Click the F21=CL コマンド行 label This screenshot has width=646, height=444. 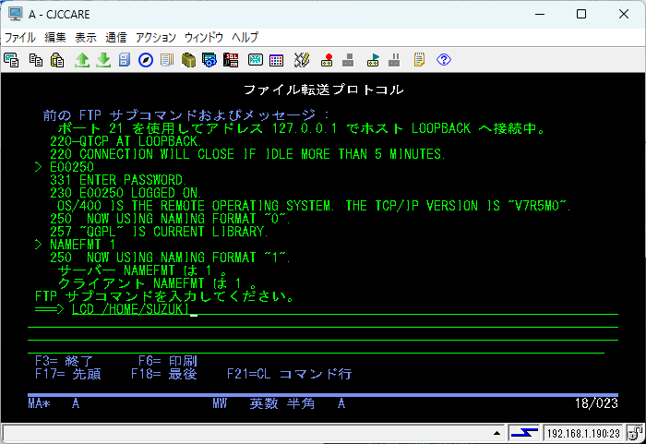289,374
